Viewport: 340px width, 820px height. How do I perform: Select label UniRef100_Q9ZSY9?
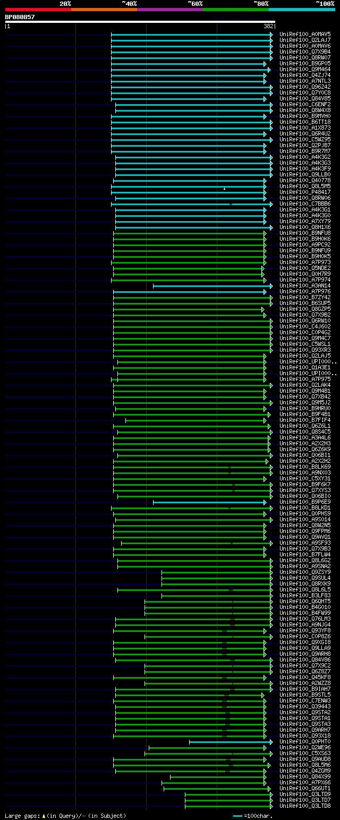click(x=305, y=572)
